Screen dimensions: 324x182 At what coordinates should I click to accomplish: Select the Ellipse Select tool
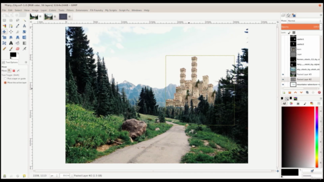(x=11, y=20)
